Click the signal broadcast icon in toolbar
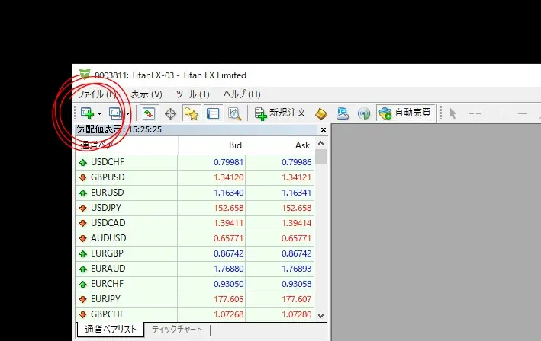The image size is (541, 341). click(x=364, y=113)
